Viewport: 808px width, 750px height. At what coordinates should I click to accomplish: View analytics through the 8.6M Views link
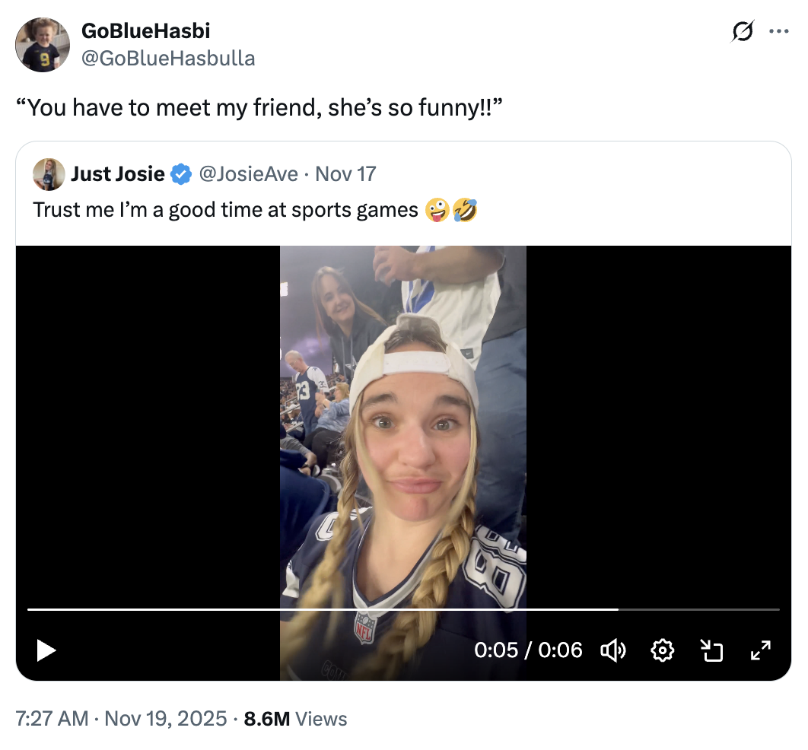[x=294, y=718]
